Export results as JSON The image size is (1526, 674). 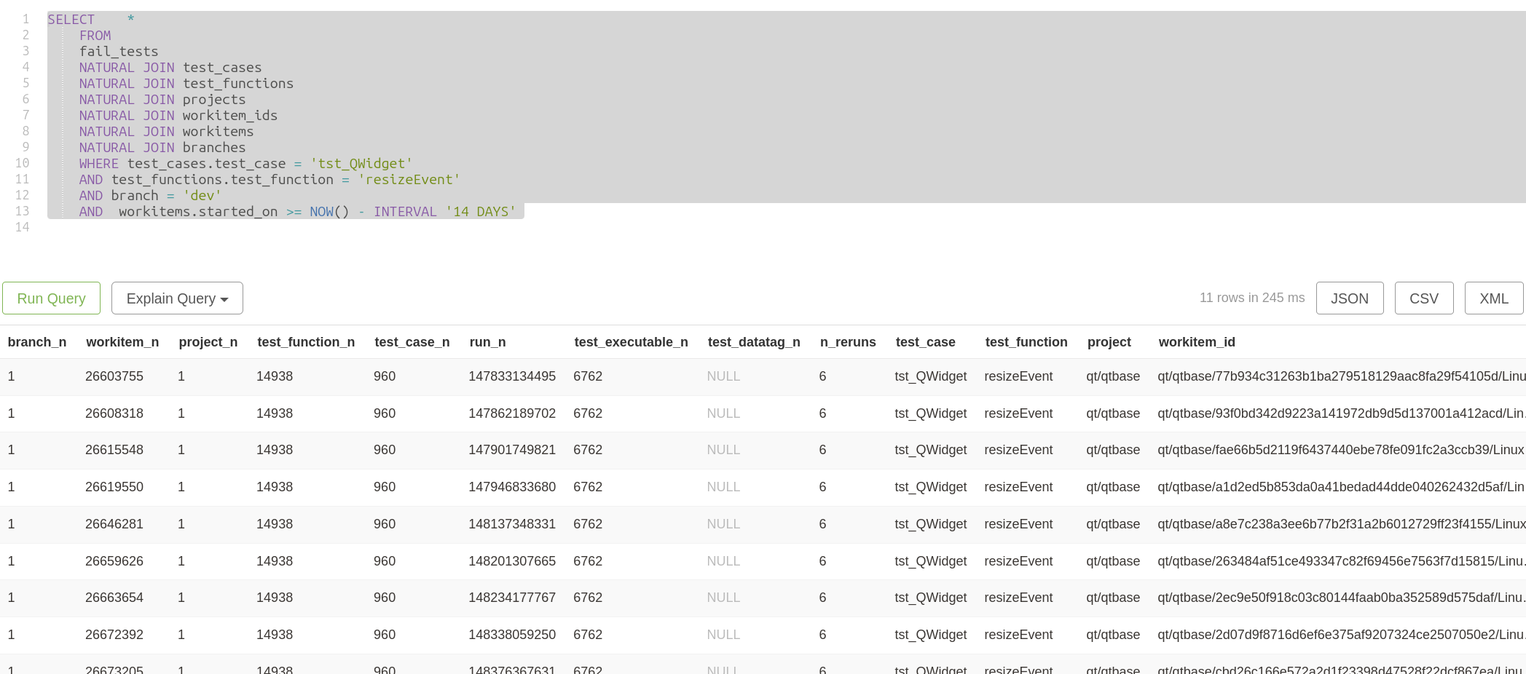1349,298
